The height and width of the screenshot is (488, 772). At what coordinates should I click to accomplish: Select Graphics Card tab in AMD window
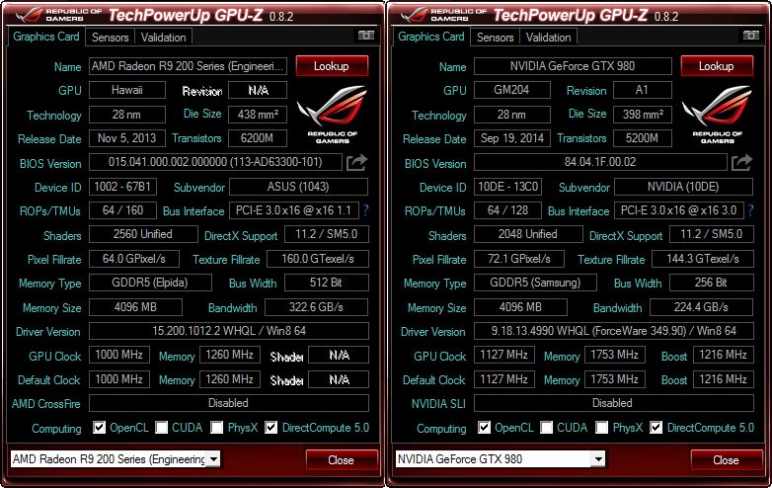(x=45, y=37)
